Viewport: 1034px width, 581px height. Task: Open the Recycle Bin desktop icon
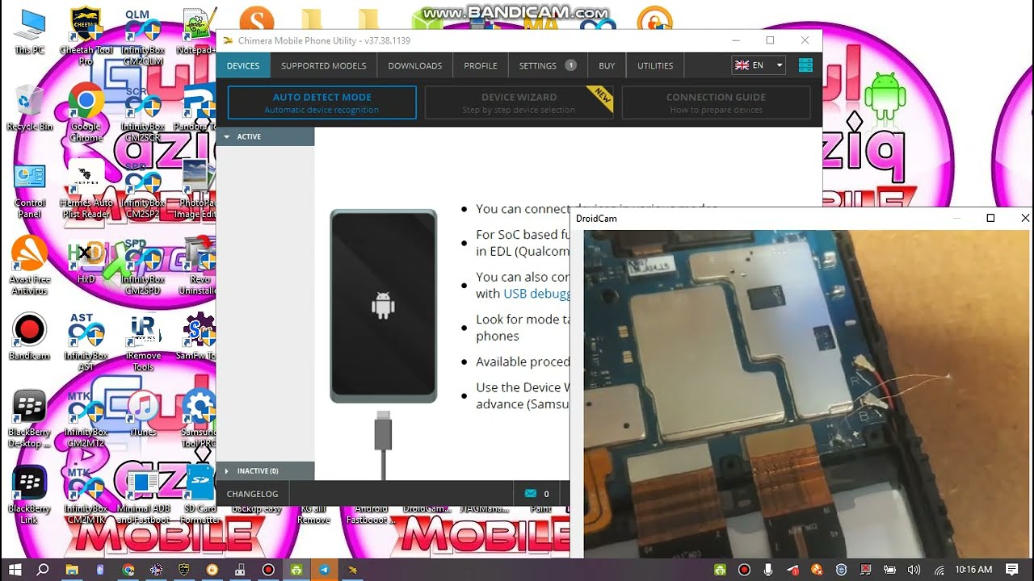coord(30,108)
